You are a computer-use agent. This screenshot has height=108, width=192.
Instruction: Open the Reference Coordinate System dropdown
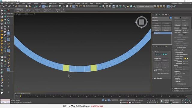coord(55,6)
